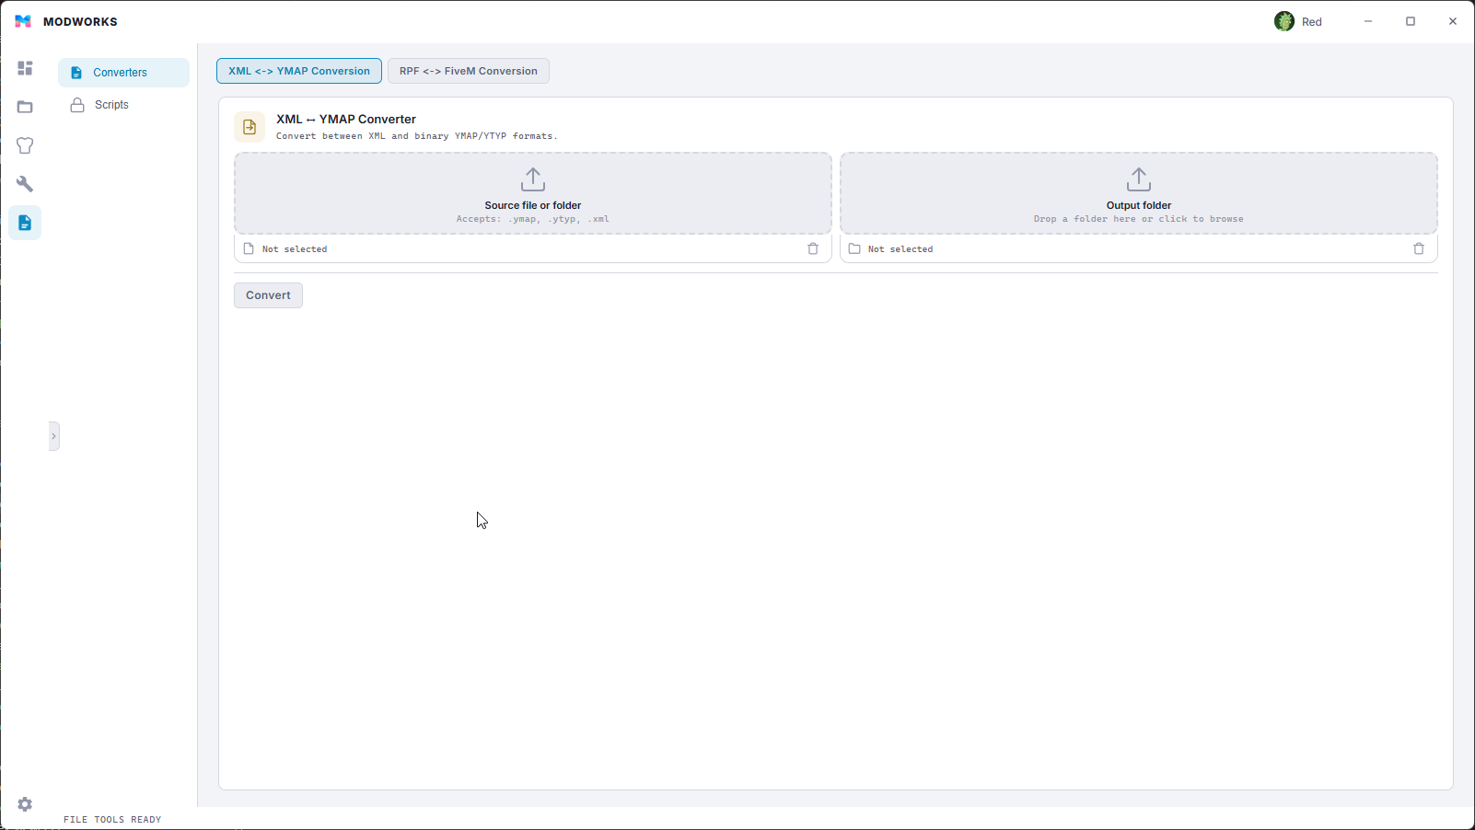Click Output folder drop zone

pyautogui.click(x=1139, y=193)
